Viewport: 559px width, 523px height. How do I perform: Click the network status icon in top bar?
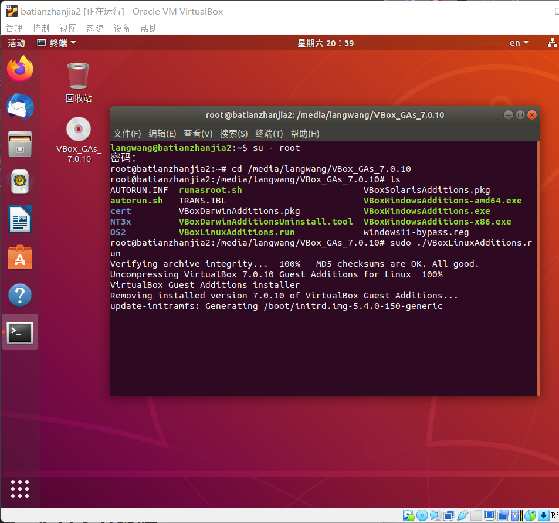(552, 43)
